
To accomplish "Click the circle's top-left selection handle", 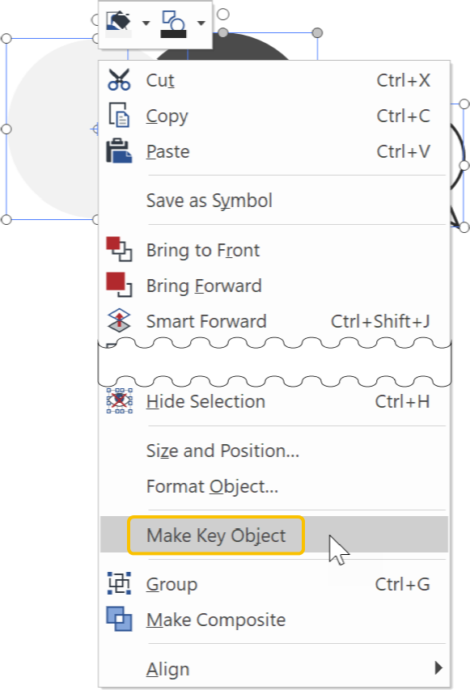I will 7,37.
